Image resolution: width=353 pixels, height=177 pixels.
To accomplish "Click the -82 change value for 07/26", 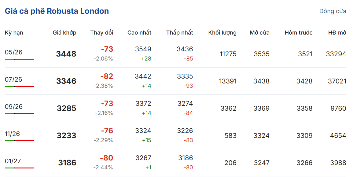I will coord(107,76).
